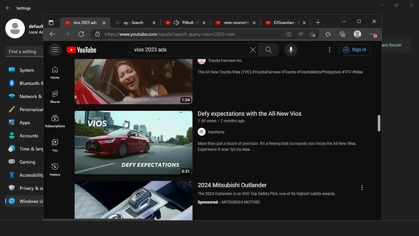This screenshot has height=236, width=419.
Task: Open browser Collections icon
Action: click(342, 34)
